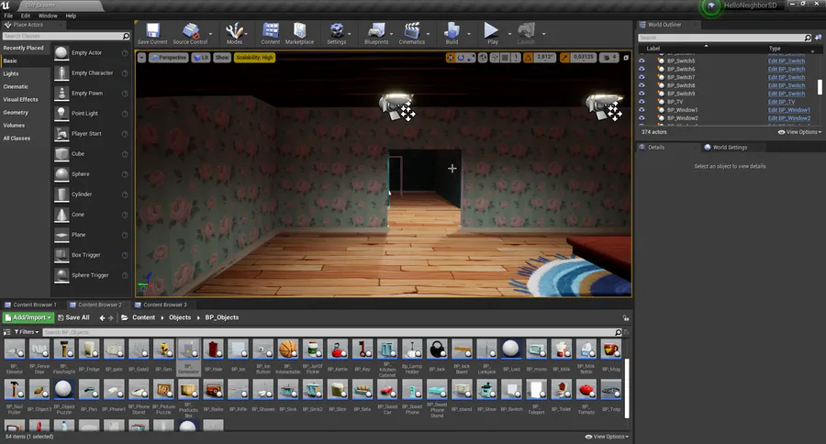Open the Camera speed value 4 slider
826x444 pixels.
point(614,58)
